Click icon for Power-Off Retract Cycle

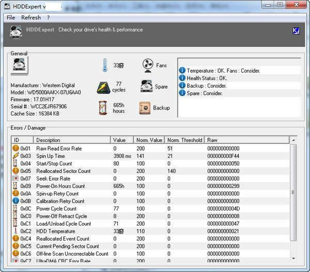click(x=15, y=216)
